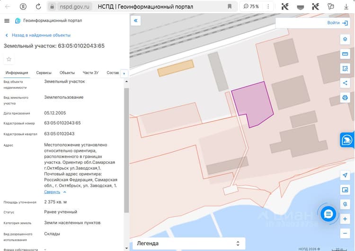Zoom out with the minus button

(x=345, y=234)
